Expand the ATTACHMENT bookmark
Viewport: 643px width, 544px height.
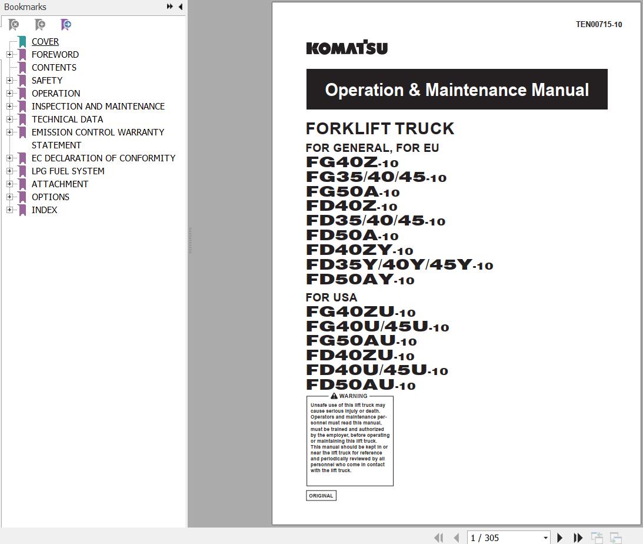[x=9, y=184]
